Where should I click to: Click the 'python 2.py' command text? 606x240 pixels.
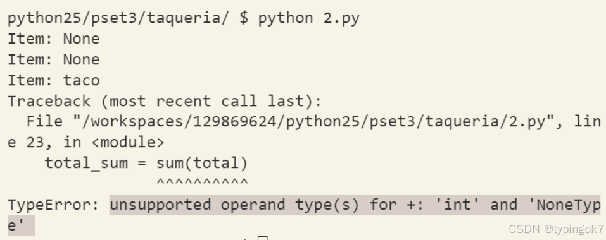click(309, 18)
